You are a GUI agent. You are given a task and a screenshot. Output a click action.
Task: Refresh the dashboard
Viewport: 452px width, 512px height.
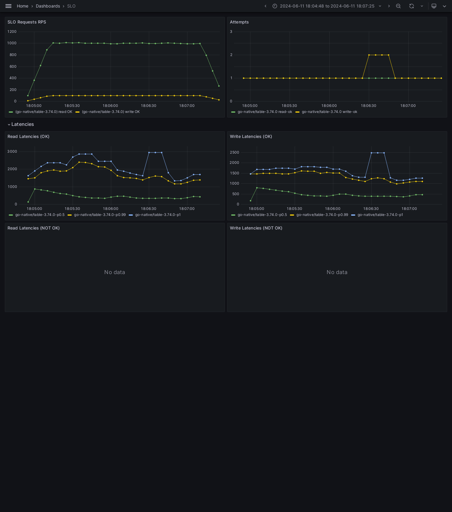(x=412, y=6)
